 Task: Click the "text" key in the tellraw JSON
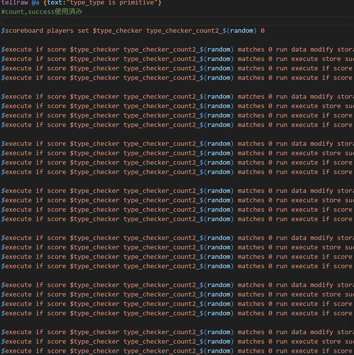tap(54, 2)
